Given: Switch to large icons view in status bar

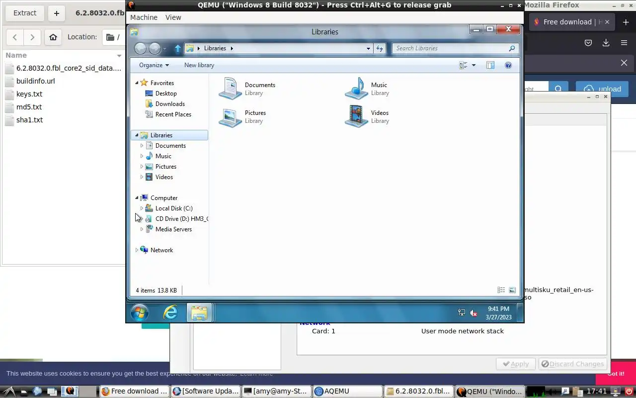Looking at the screenshot, I should point(512,290).
